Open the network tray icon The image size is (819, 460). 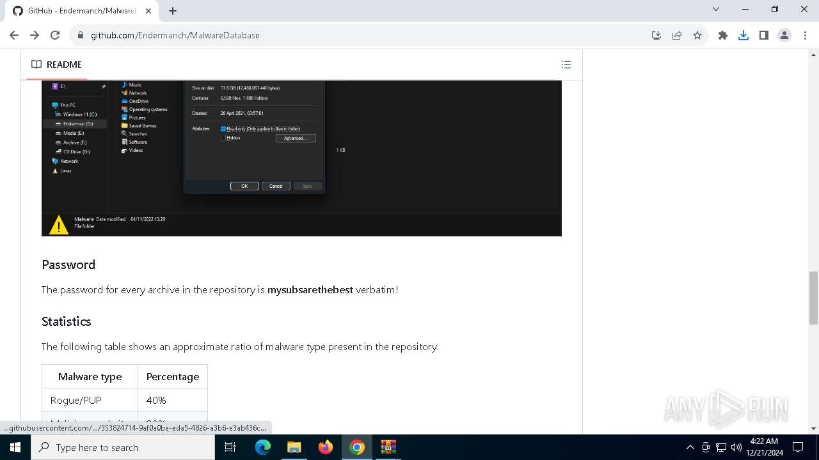click(x=721, y=447)
